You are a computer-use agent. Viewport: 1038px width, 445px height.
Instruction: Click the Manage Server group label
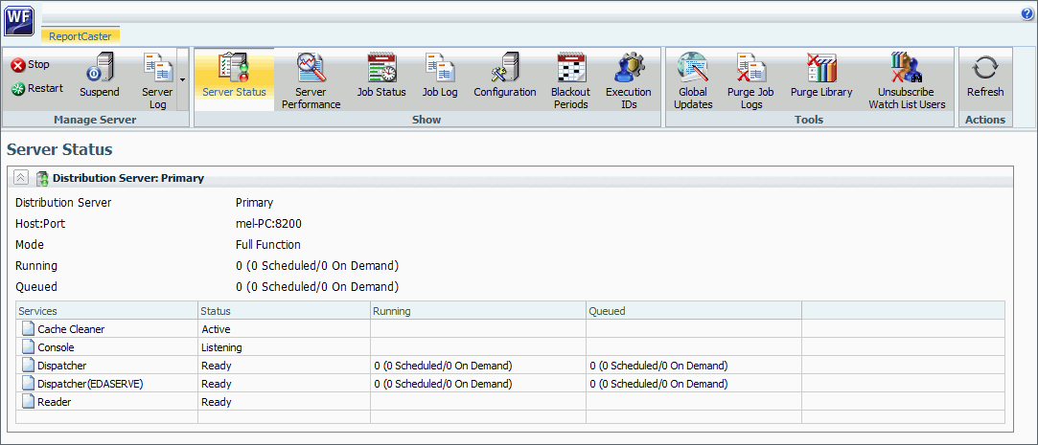coord(95,120)
